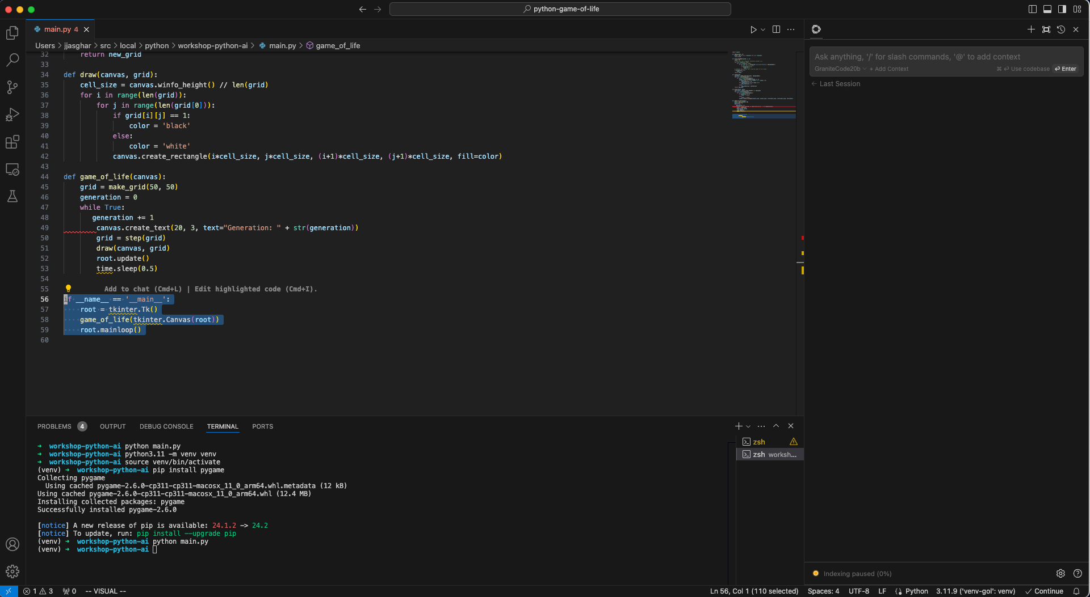Click the python-game-of-life command center search
This screenshot has height=597, width=1090.
[560, 9]
